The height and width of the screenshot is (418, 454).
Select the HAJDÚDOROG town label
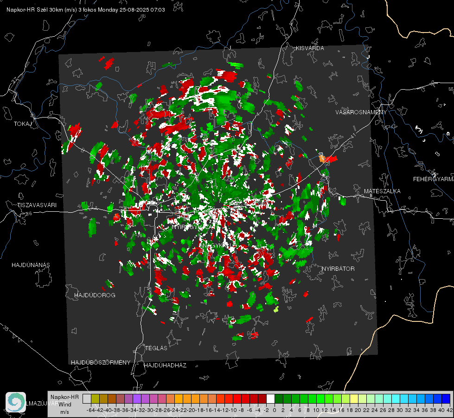point(95,295)
